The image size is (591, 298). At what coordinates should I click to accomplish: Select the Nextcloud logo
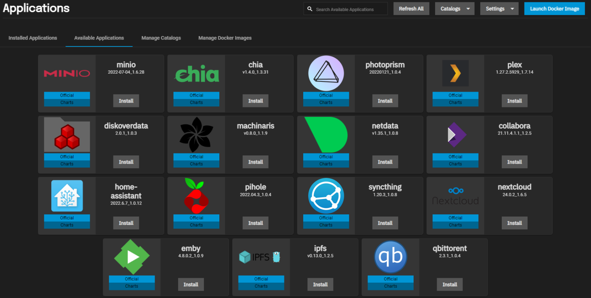[455, 196]
